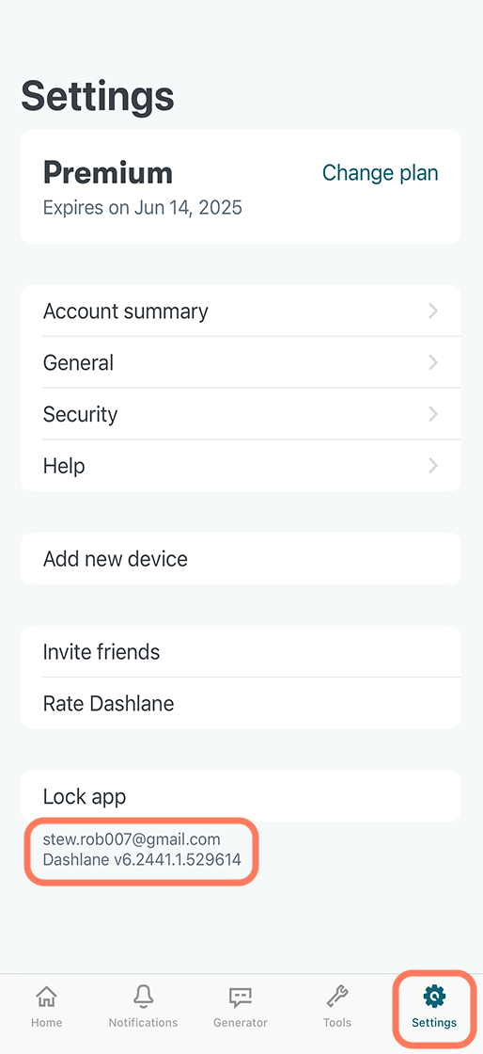Switch to the Notifications tab label
This screenshot has width=483, height=1054.
point(143,1022)
